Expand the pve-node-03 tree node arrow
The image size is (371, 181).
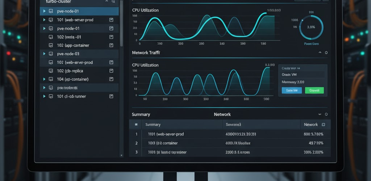click(44, 54)
